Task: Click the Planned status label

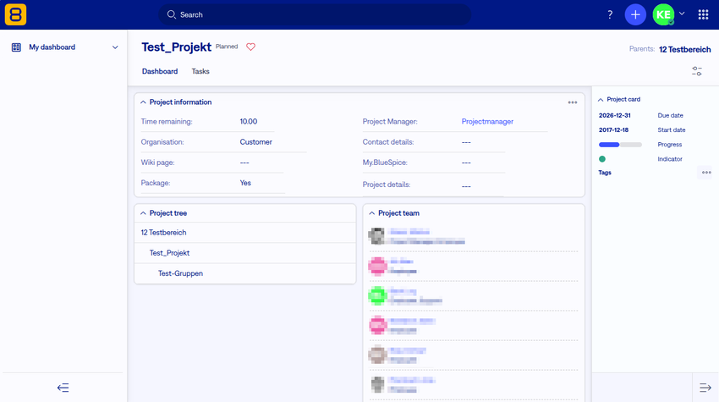Action: [227, 47]
